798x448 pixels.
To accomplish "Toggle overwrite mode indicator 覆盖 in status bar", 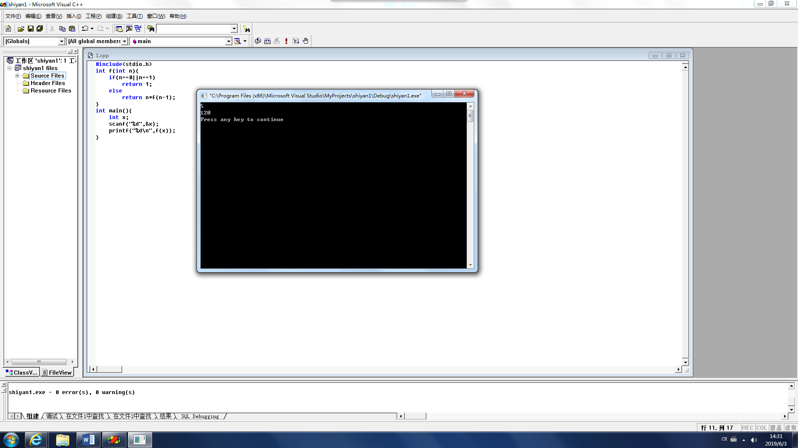I will pos(776,428).
